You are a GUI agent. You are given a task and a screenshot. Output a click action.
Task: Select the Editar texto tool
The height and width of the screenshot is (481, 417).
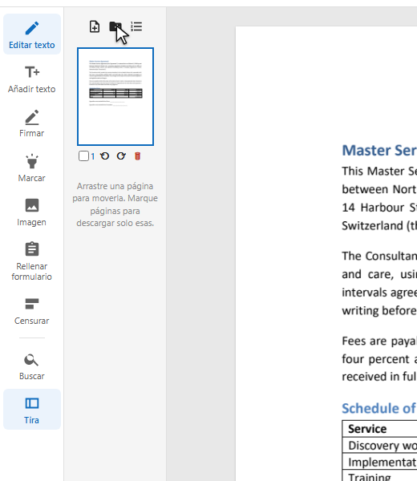32,34
